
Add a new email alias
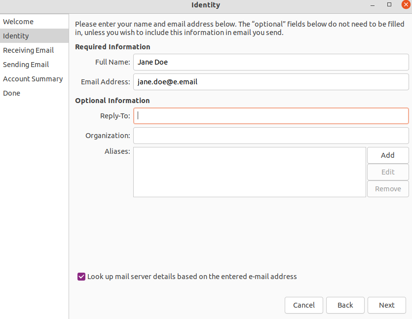[x=388, y=155]
